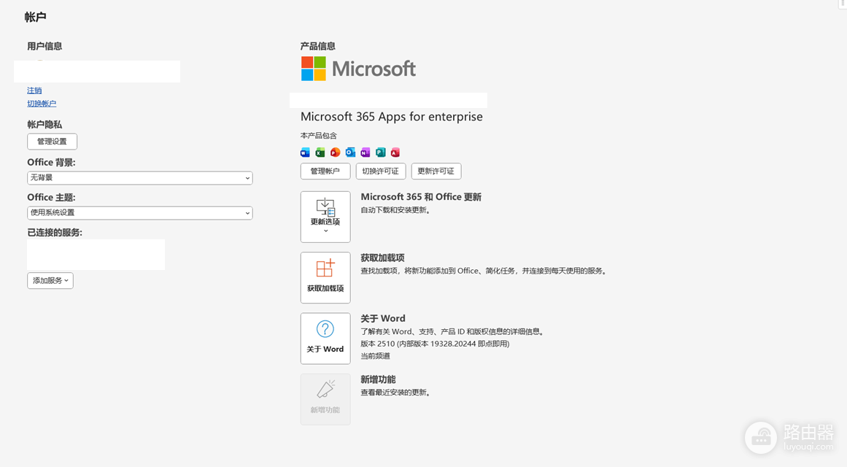This screenshot has width=847, height=467.
Task: Click the 切换帐户 link
Action: tap(42, 103)
